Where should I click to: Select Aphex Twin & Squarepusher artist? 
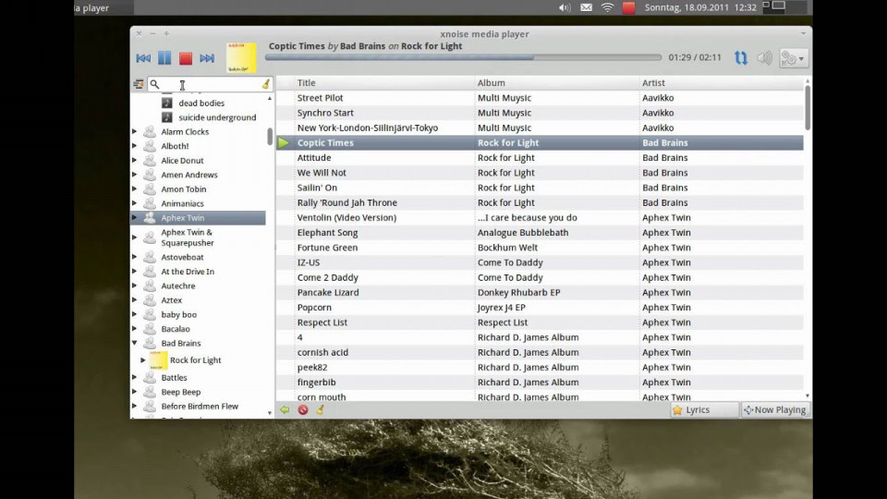tap(188, 237)
